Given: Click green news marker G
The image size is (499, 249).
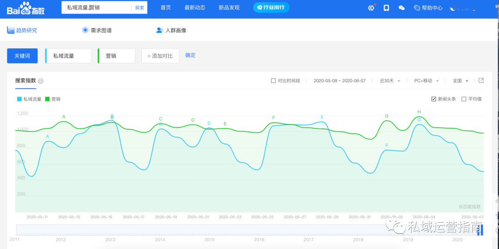Looking at the screenshot, I should (387, 116).
